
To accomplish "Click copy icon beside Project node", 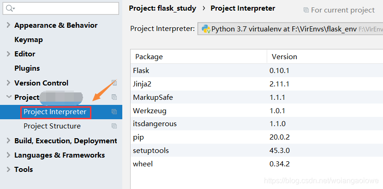I will 114,98.
